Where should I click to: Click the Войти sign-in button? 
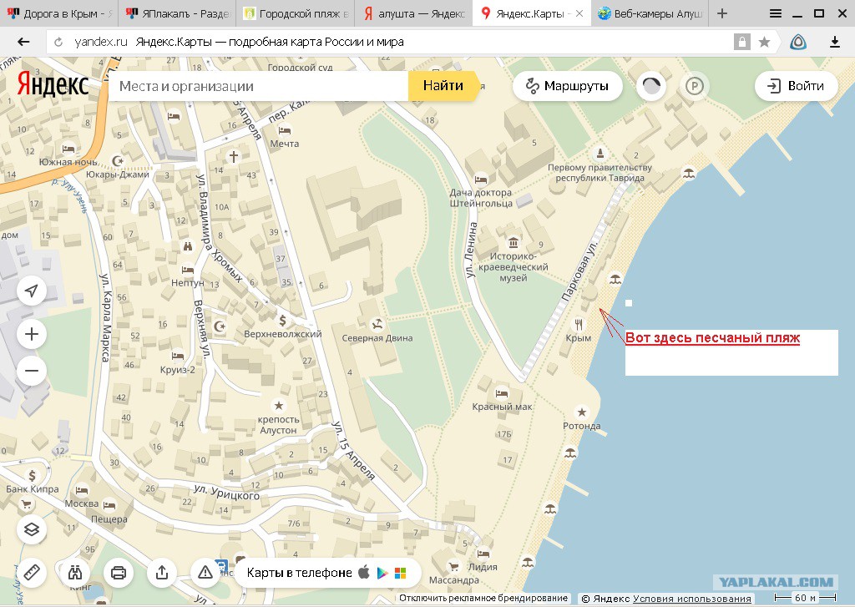796,86
